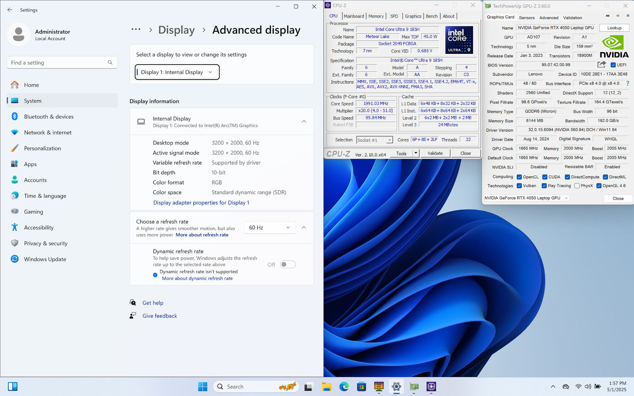634x396 pixels.
Task: Open the Display 1: Internal Display dropdown
Action: 177,72
